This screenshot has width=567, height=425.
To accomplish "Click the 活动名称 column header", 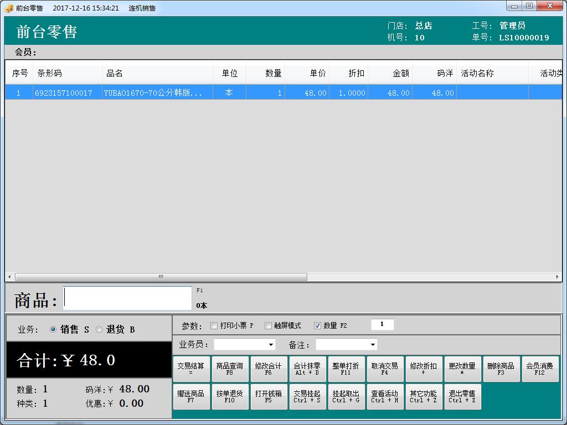I will tap(492, 73).
